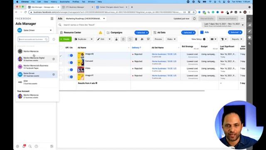Click the Carousel ad thumbnail
The width and height of the screenshot is (266, 150).
[81, 62]
